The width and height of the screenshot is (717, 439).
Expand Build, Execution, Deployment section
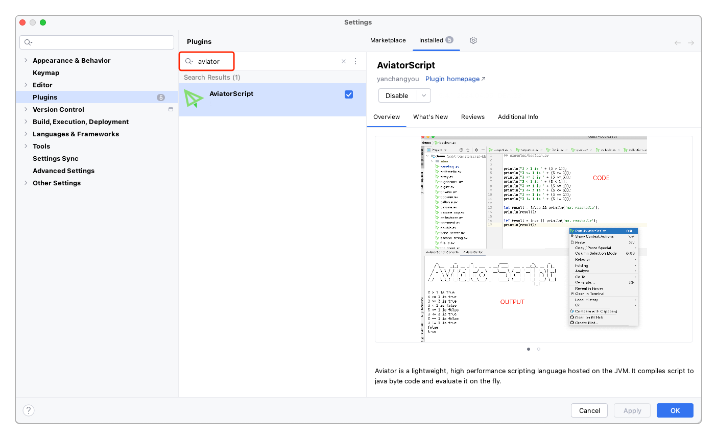(26, 121)
